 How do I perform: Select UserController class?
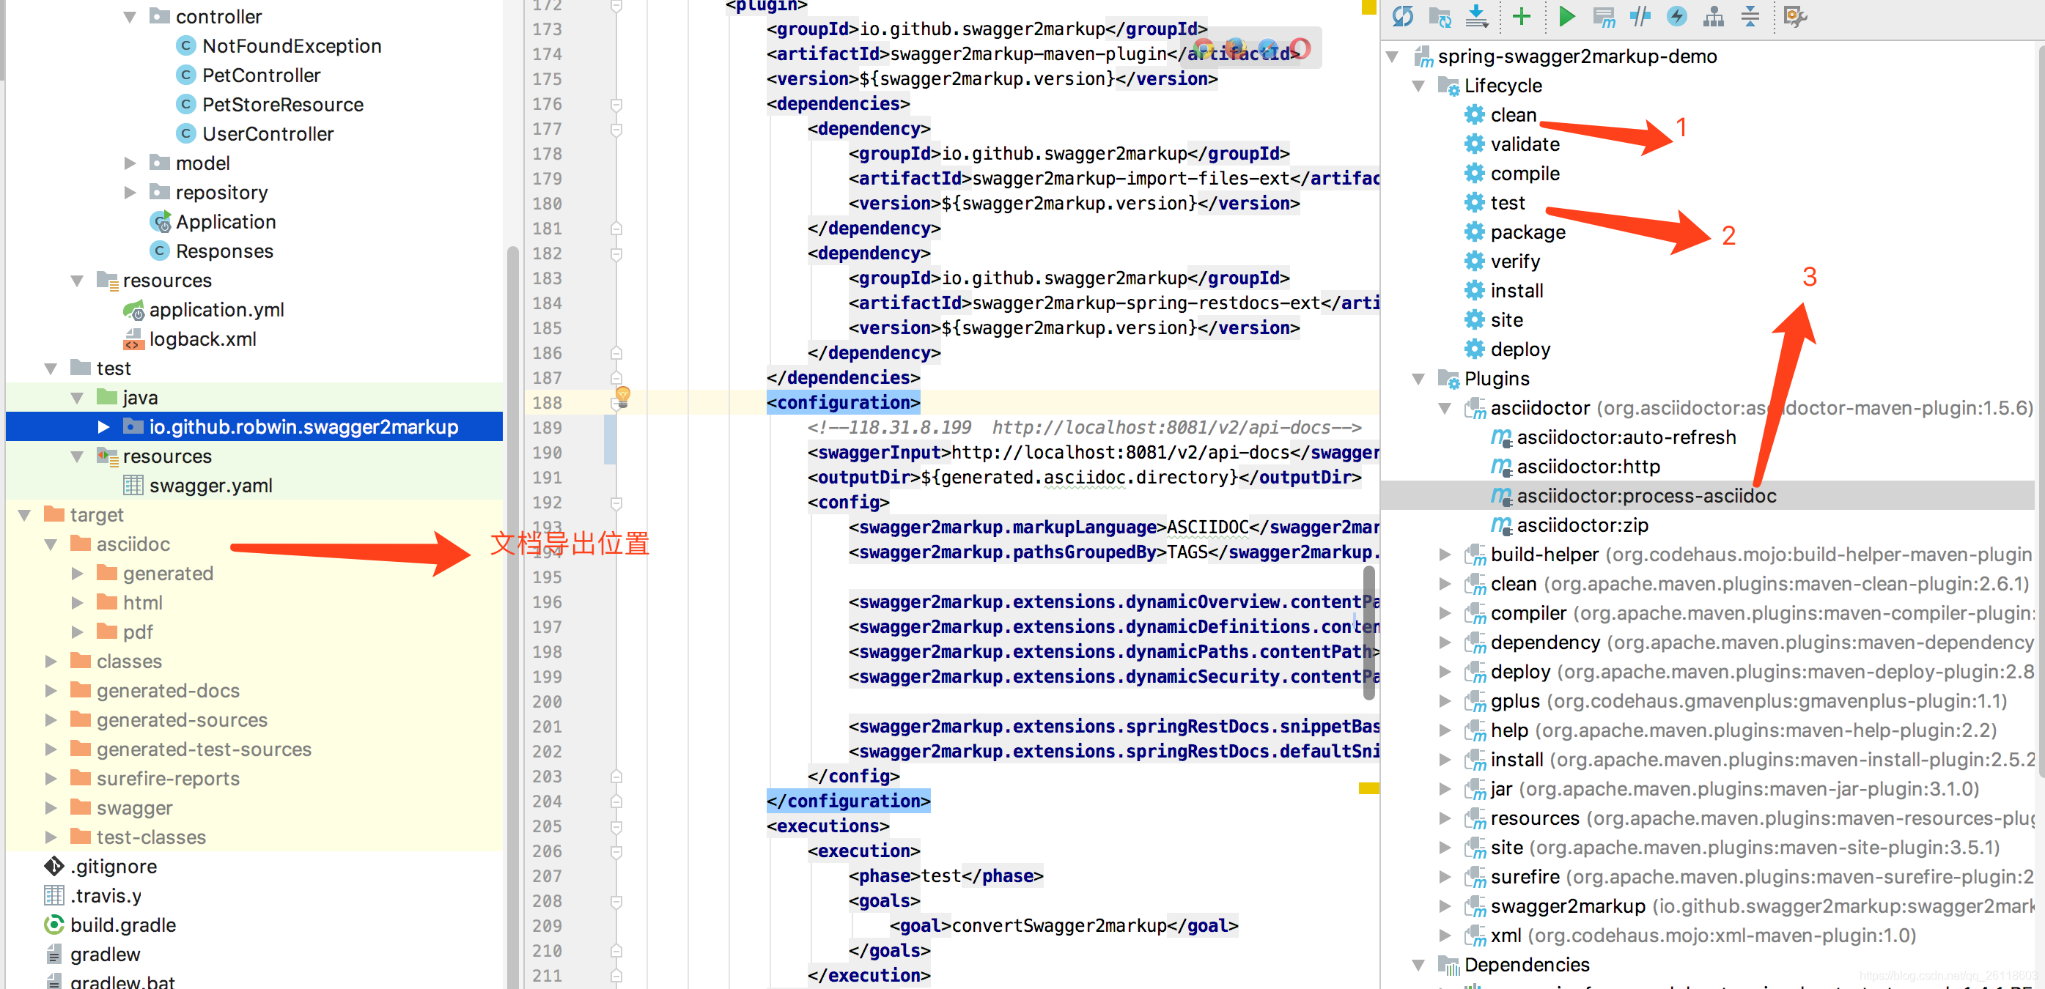pyautogui.click(x=268, y=134)
